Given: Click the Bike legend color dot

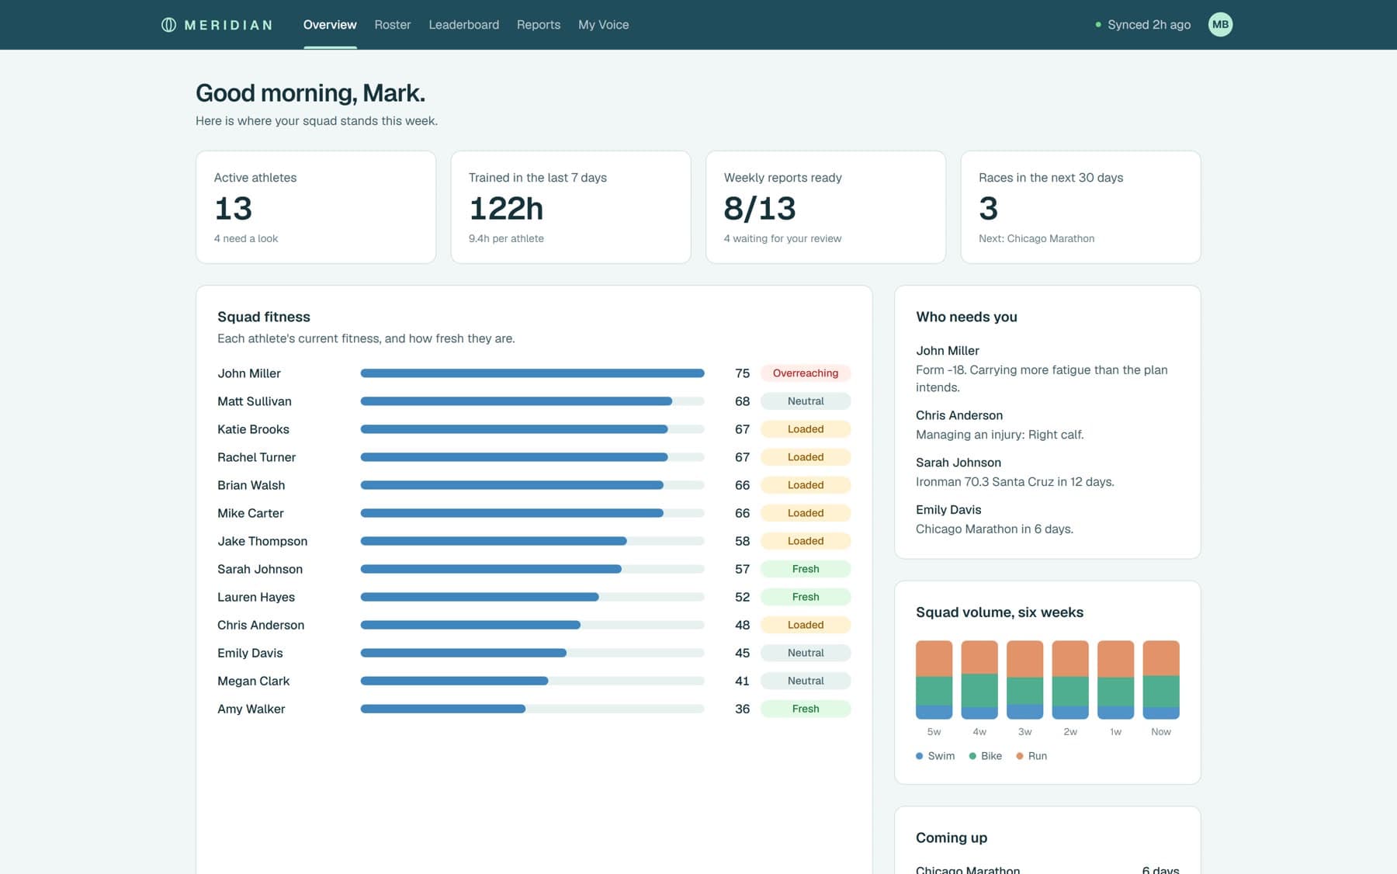Looking at the screenshot, I should point(972,756).
